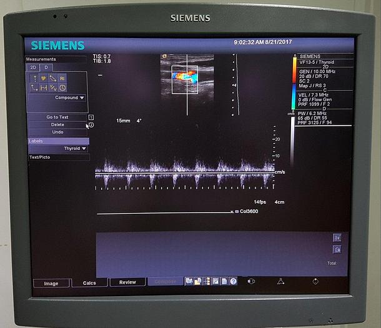Image resolution: width=381 pixels, height=328 pixels.
Task: Click the VEL / 7.3 MHz text
Action: (313, 95)
